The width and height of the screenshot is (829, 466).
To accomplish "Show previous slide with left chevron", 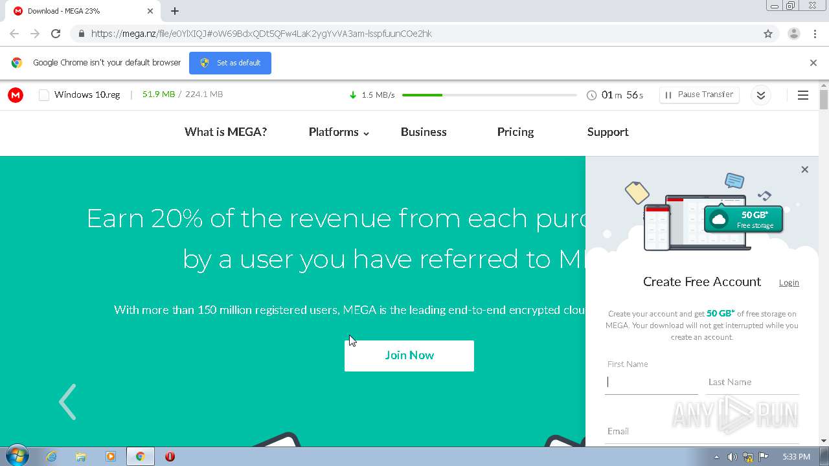I will (67, 402).
